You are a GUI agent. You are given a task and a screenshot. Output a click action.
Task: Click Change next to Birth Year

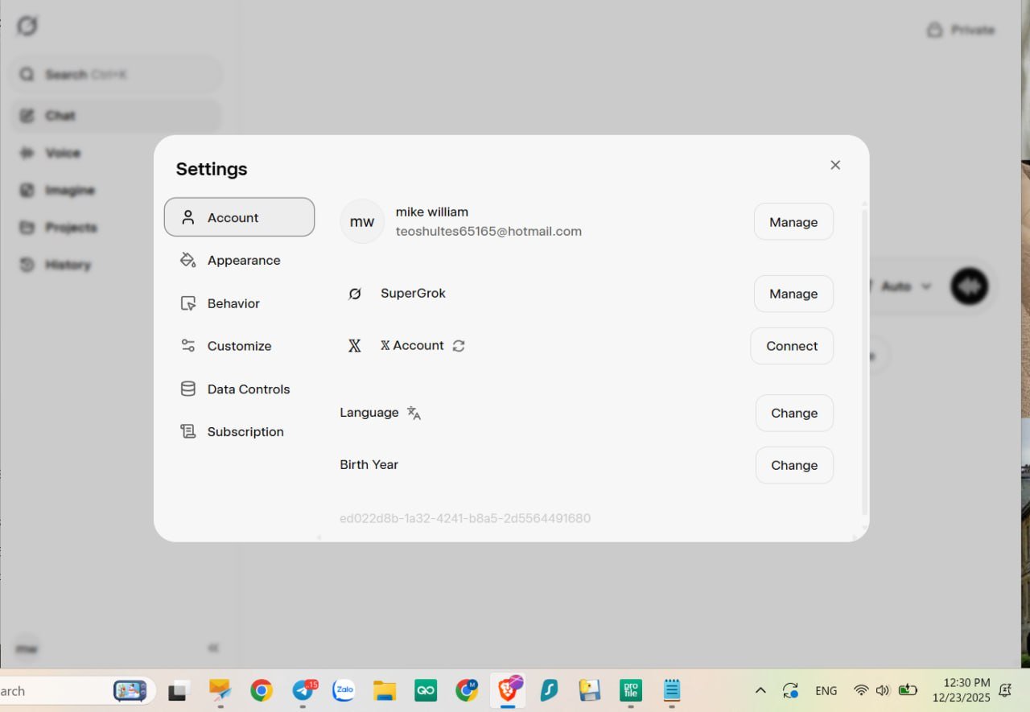793,465
